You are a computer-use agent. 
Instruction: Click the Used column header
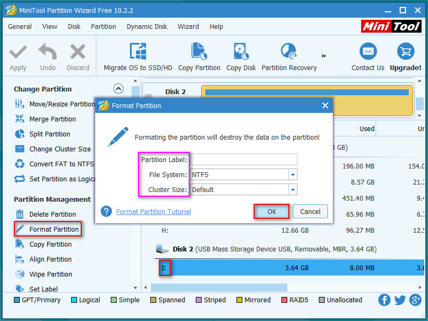click(x=366, y=129)
